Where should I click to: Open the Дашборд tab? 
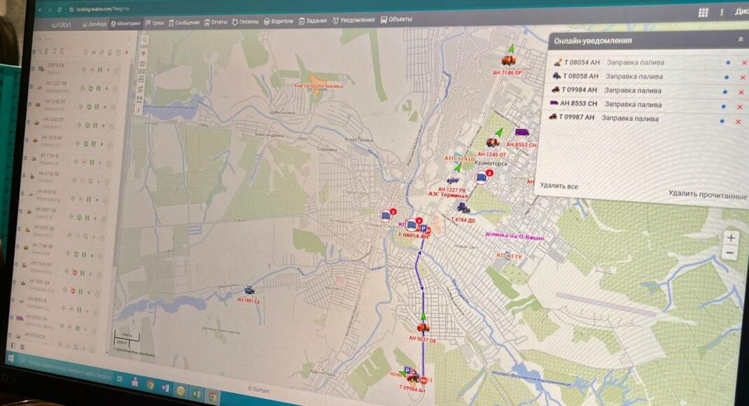94,23
